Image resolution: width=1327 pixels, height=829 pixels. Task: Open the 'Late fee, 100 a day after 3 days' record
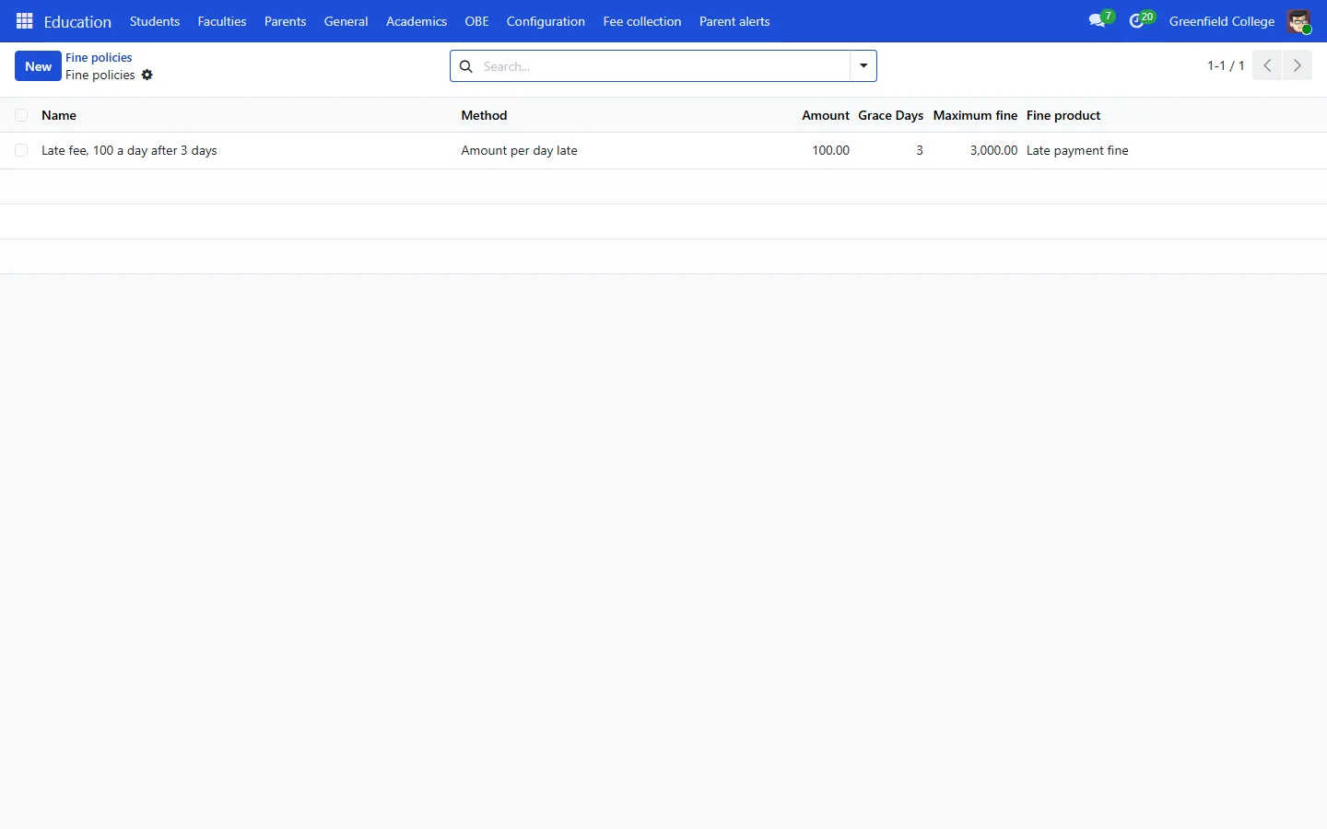point(129,150)
